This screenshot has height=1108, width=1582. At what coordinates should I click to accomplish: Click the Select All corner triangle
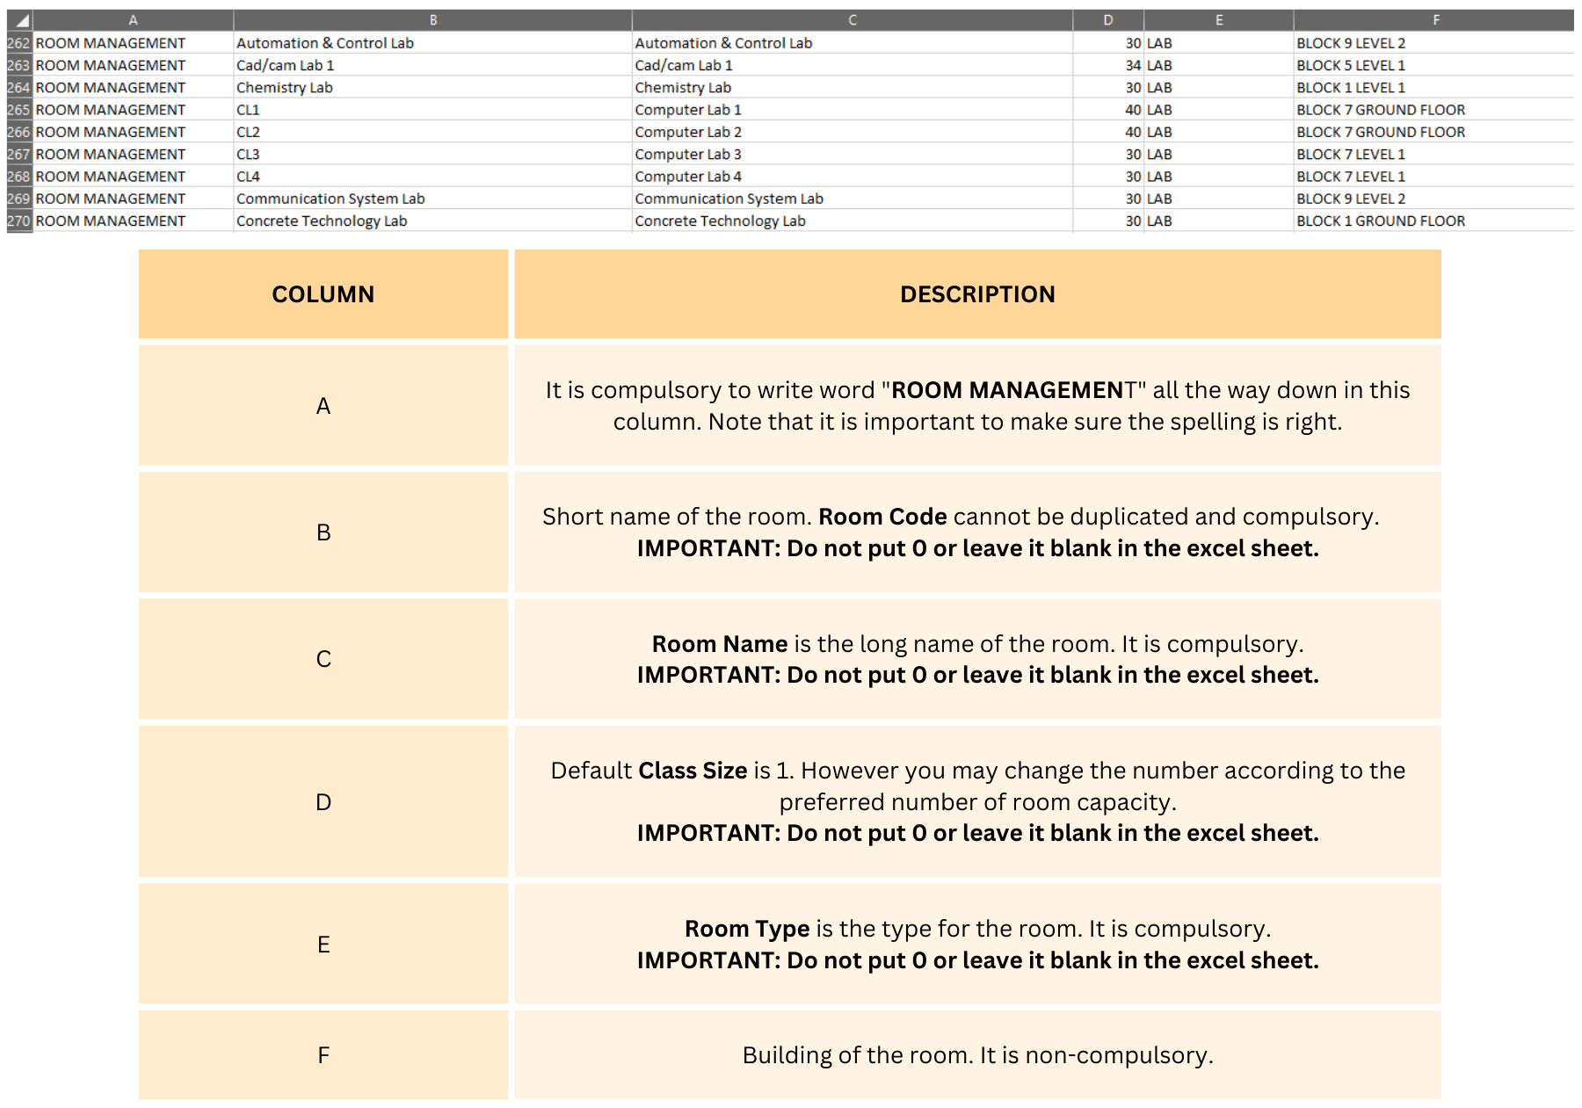click(x=21, y=20)
